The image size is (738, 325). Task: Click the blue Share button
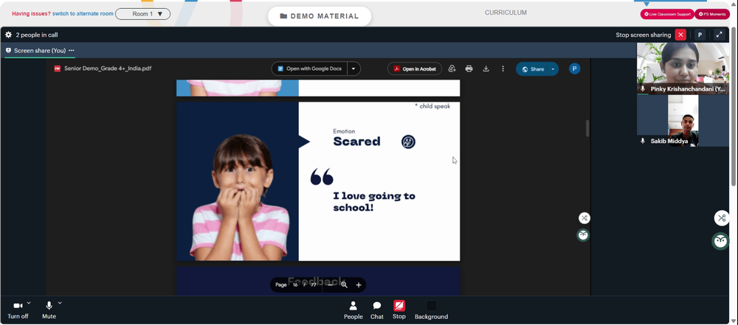click(x=532, y=69)
